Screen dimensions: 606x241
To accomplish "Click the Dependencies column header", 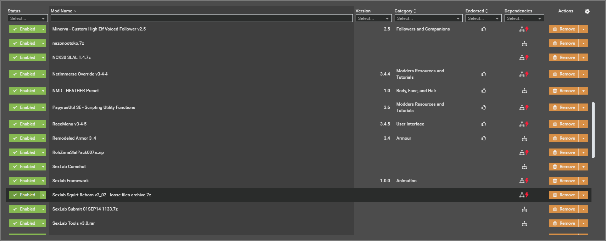I will 518,11.
